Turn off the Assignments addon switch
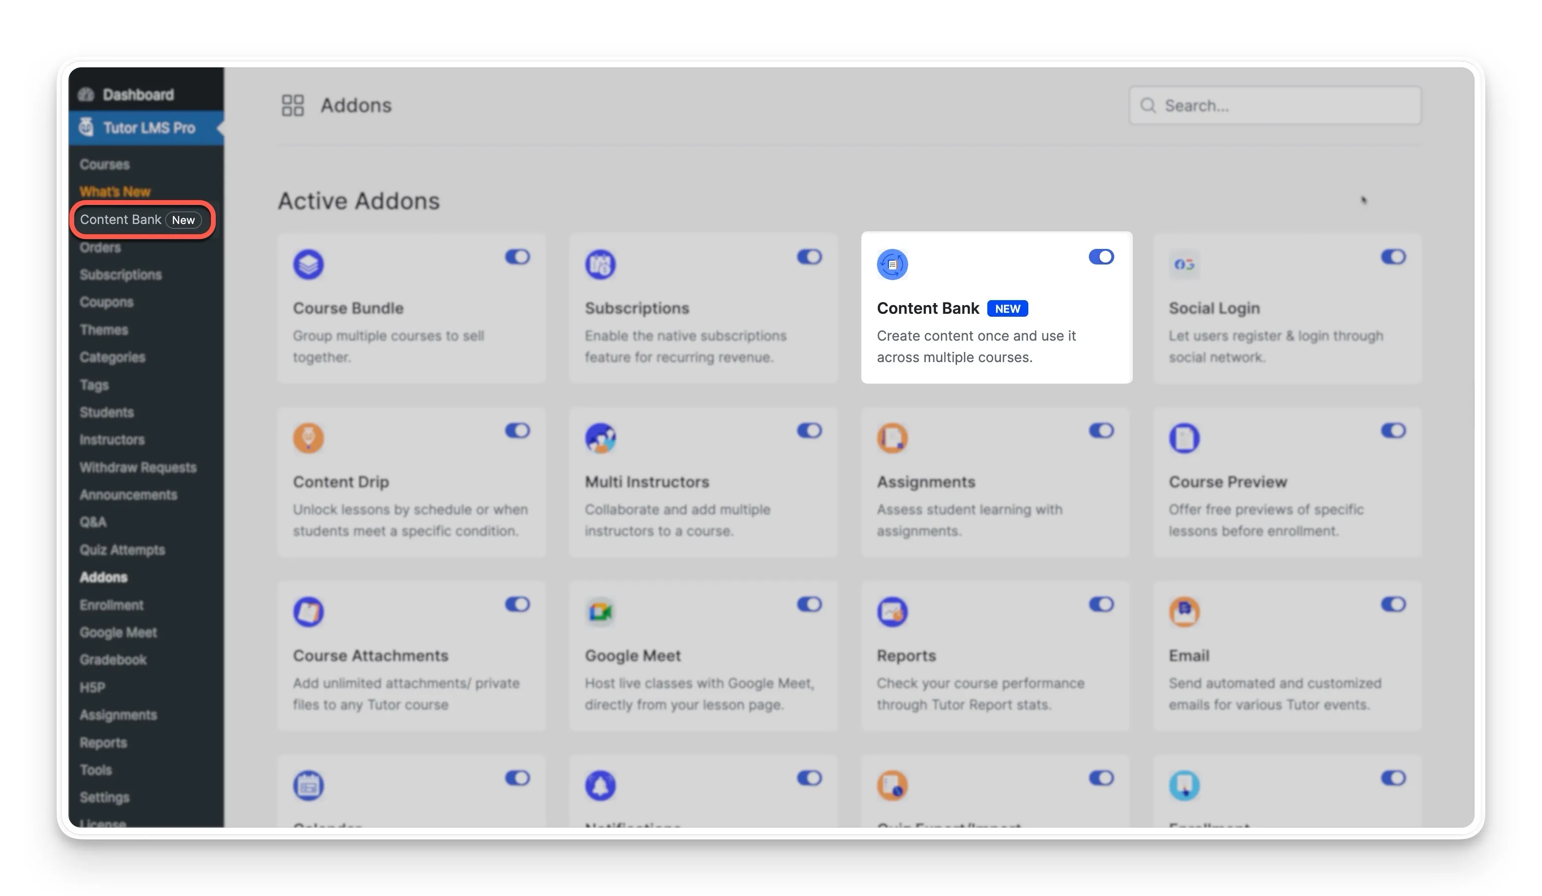 pyautogui.click(x=1101, y=430)
